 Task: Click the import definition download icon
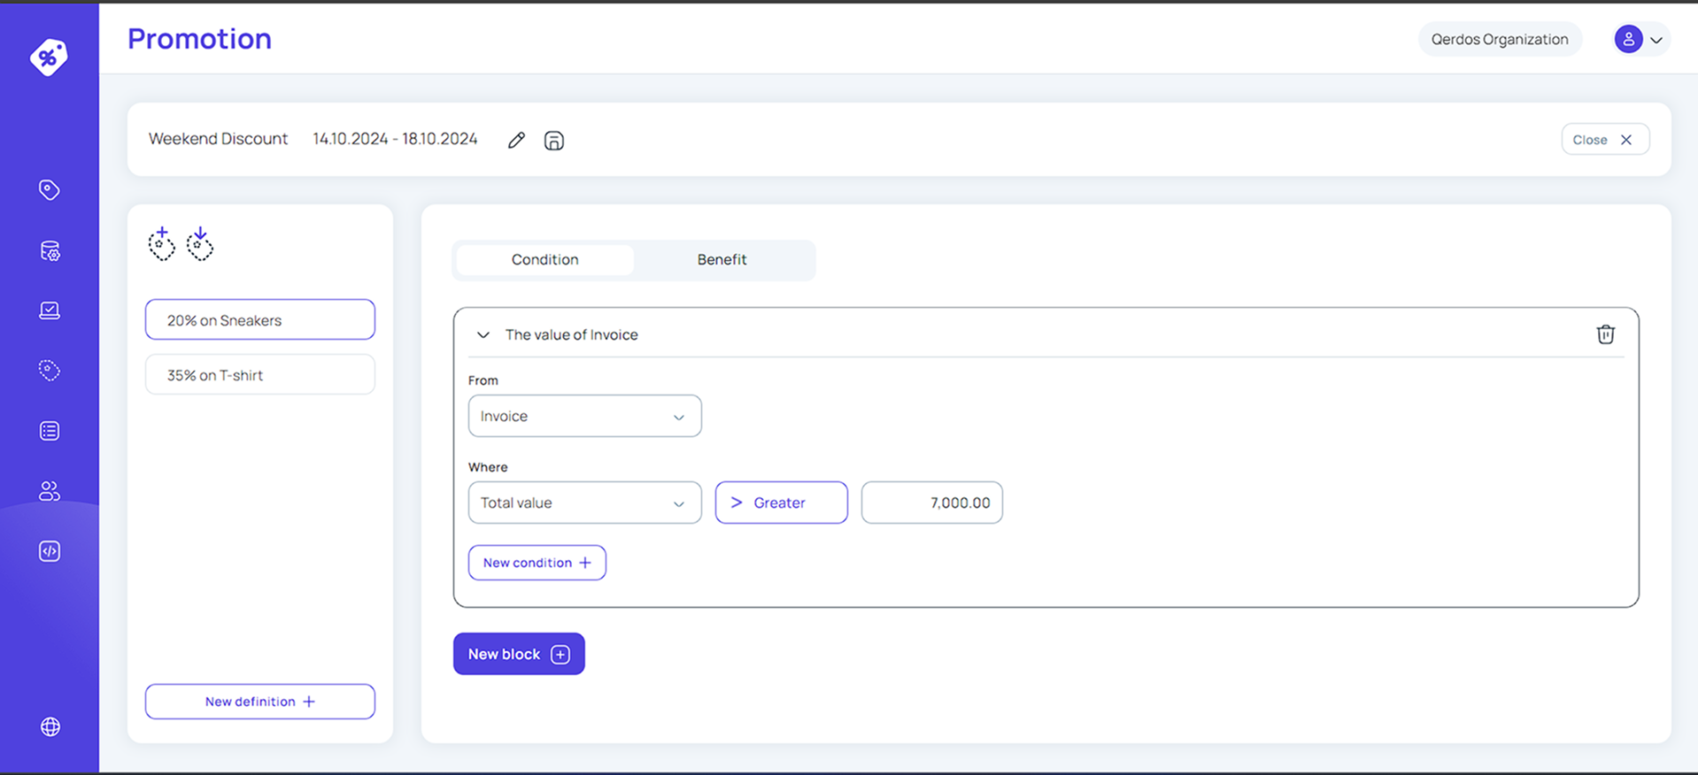point(200,244)
